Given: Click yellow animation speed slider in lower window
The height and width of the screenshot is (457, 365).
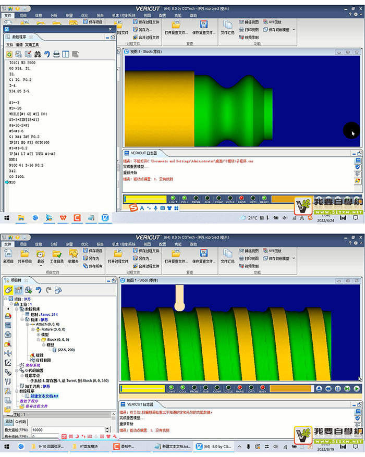Looking at the screenshot, I should tap(142, 389).
